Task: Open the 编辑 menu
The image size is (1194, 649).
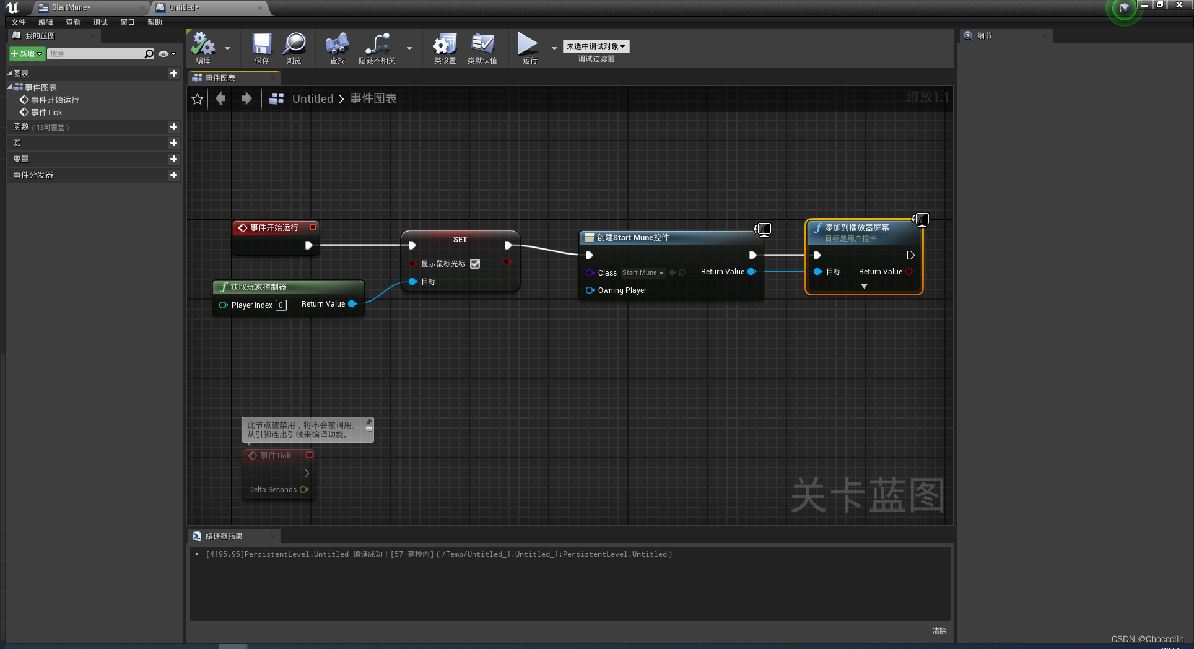Action: pyautogui.click(x=46, y=22)
